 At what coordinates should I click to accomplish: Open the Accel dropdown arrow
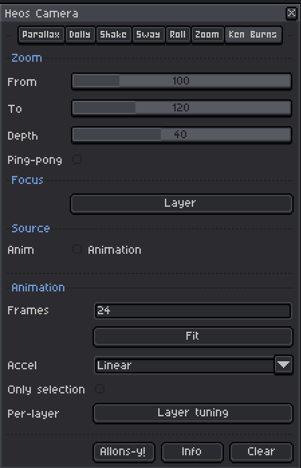click(284, 365)
